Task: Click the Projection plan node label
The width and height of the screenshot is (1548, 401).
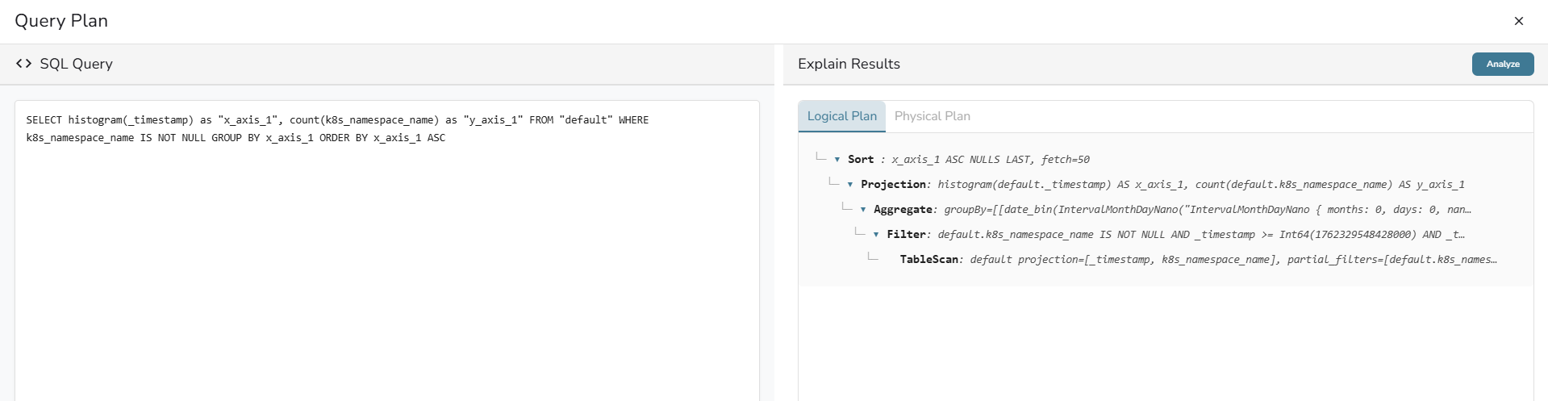Action: (893, 185)
